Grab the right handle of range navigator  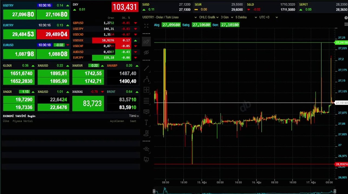tap(335, 191)
